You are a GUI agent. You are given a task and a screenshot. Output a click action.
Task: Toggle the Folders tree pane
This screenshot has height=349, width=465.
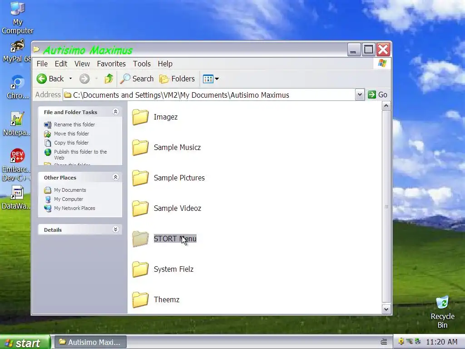[177, 79]
